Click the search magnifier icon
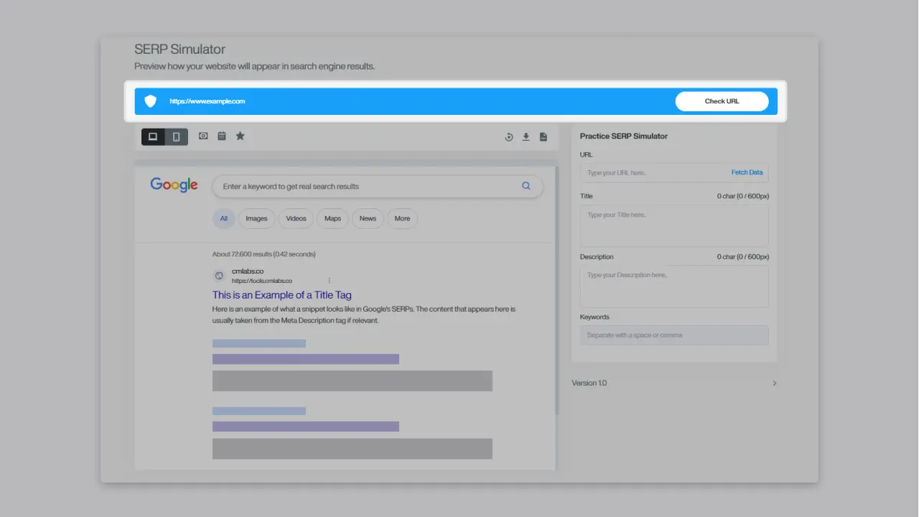This screenshot has height=517, width=919. (x=526, y=185)
